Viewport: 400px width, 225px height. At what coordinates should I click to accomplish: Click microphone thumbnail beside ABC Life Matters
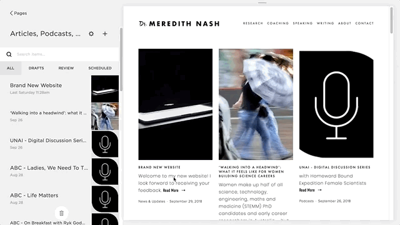105,199
